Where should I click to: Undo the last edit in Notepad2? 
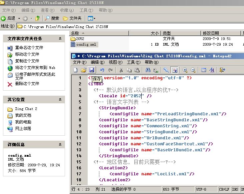click(102, 70)
